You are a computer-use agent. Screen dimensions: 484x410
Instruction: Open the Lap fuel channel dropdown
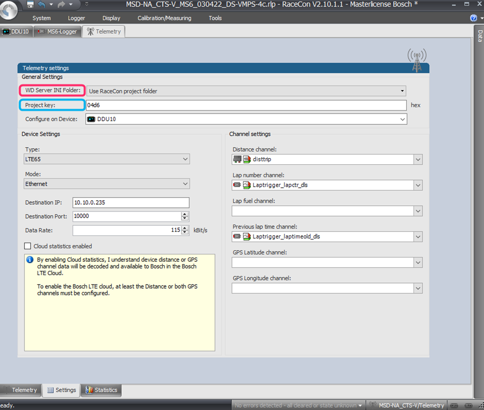click(x=418, y=211)
